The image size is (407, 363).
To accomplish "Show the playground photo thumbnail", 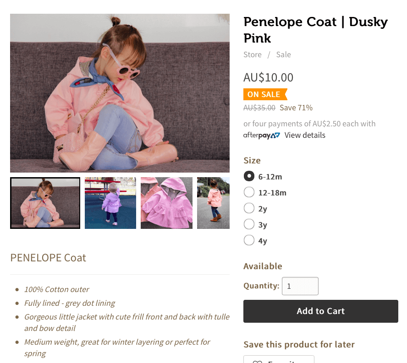I will (x=110, y=203).
